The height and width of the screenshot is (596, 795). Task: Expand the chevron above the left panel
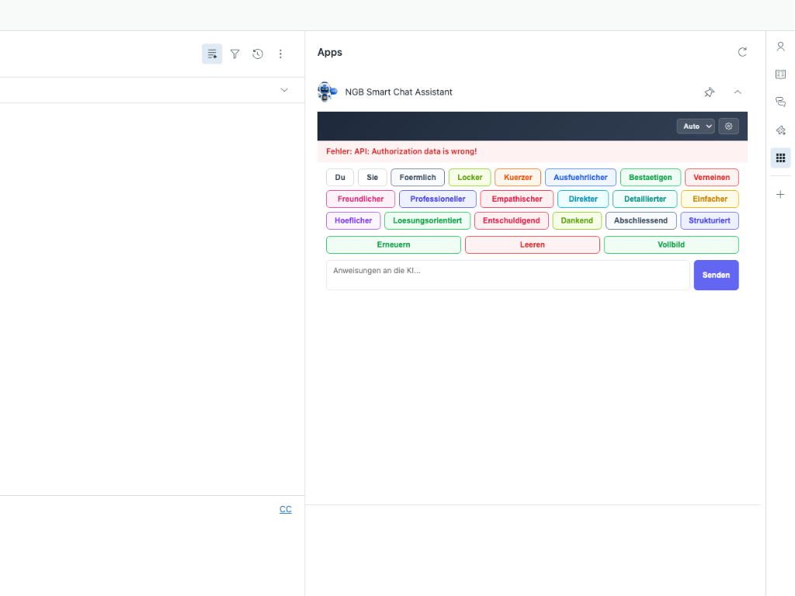(284, 89)
